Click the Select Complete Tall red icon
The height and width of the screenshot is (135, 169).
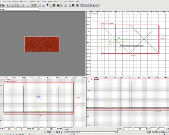point(28,5)
